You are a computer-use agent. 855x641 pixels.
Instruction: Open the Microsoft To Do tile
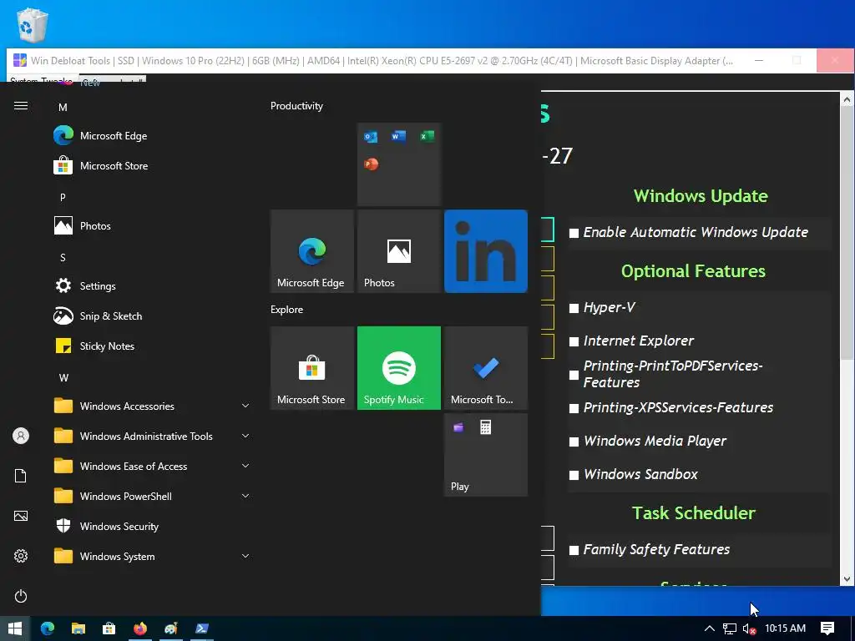[486, 368]
